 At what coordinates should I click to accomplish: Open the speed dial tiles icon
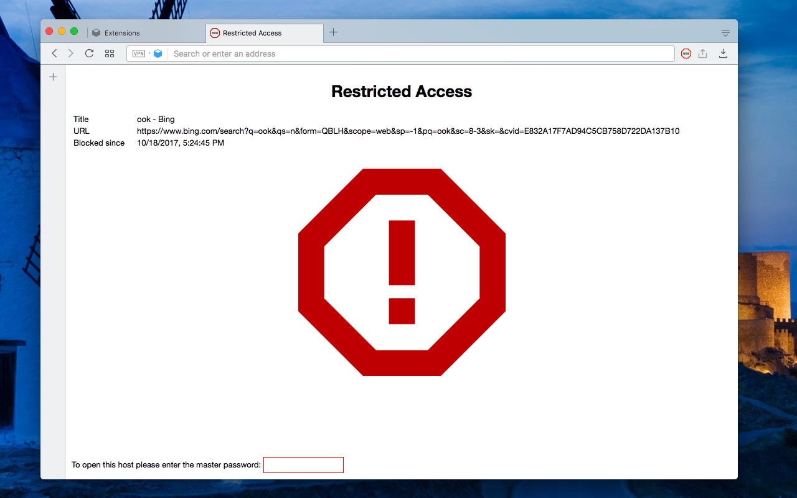pyautogui.click(x=110, y=54)
